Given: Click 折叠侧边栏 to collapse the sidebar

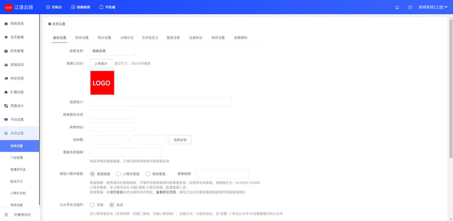Looking at the screenshot, I should point(19,215).
